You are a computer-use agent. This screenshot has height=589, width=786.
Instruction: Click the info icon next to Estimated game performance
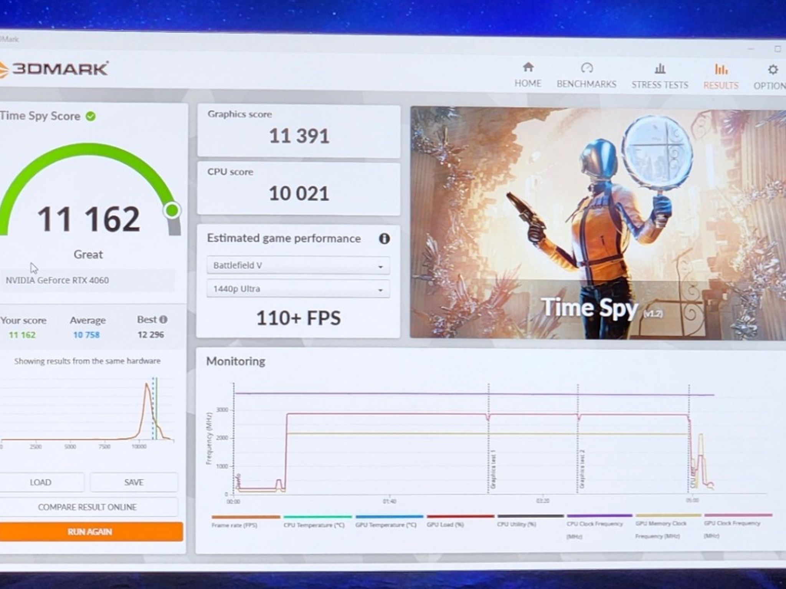[384, 239]
